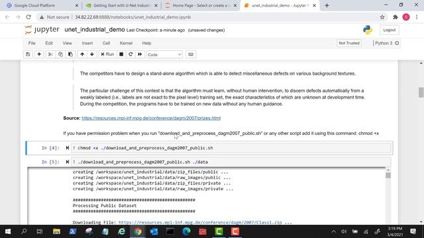Run cell In [4] with its play icon
The image size is (424, 238).
click(68, 148)
